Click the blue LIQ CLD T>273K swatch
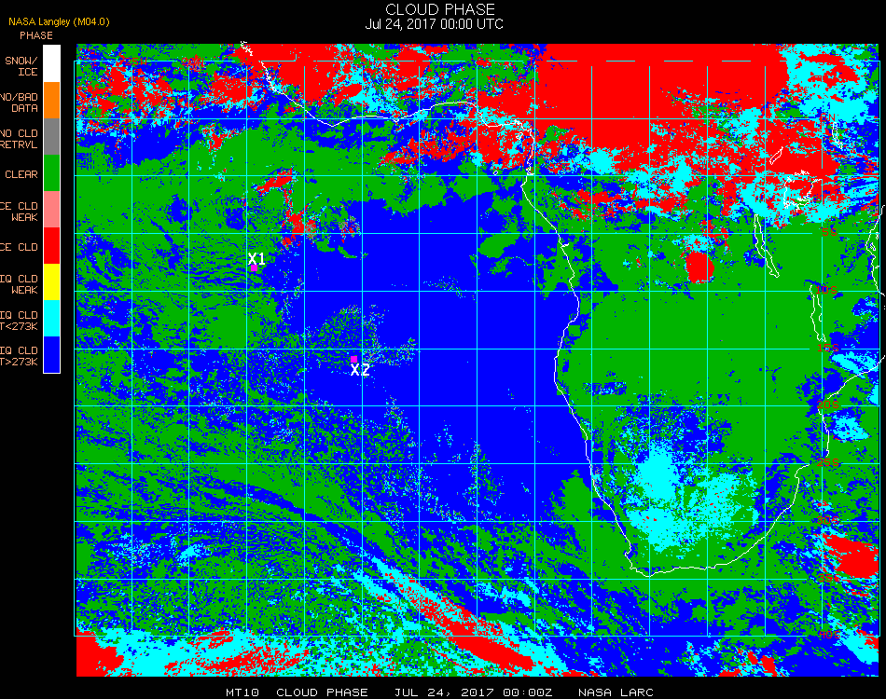The height and width of the screenshot is (699, 886). pos(51,354)
